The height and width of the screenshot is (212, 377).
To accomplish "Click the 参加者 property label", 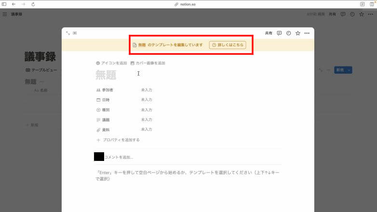I will (105, 90).
